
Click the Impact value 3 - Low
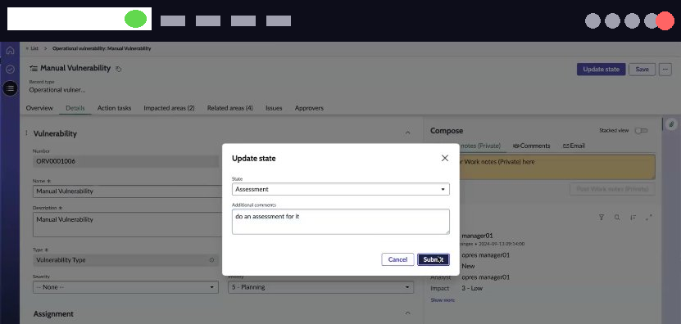(x=472, y=288)
